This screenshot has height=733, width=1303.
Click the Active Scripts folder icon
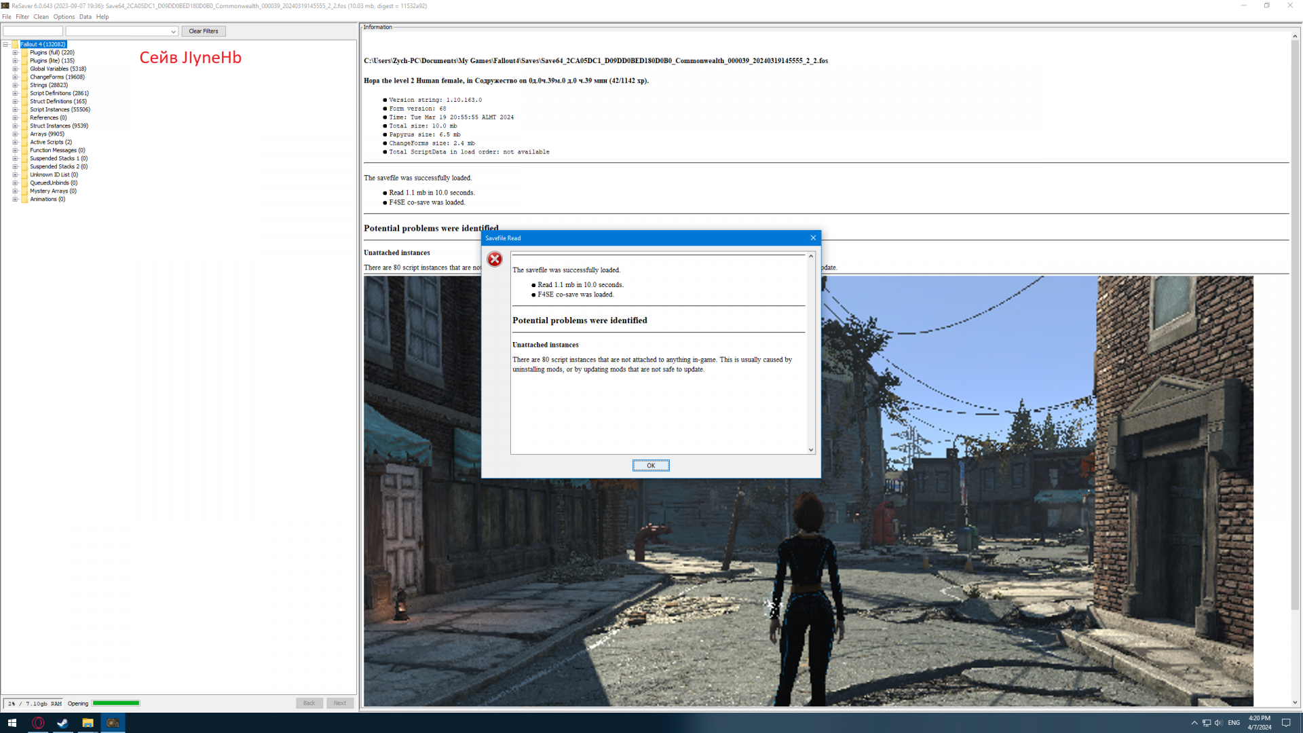tap(24, 143)
